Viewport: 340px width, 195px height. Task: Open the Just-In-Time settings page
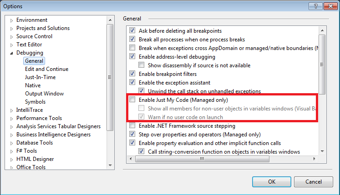click(40, 77)
